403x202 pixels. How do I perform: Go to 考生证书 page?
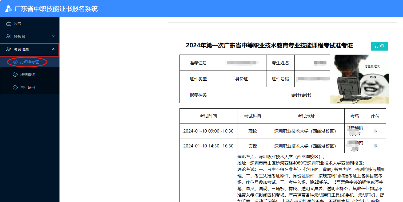click(28, 88)
